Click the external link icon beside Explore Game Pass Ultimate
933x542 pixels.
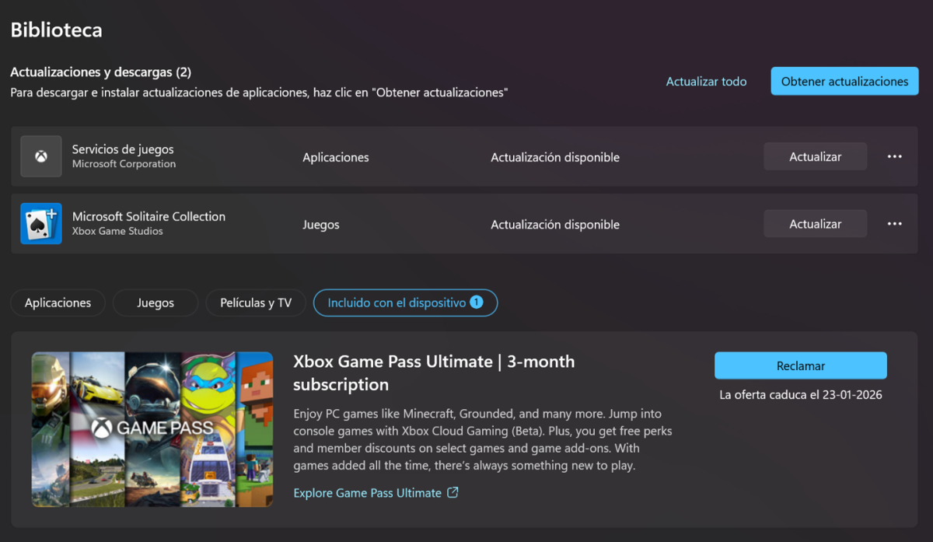coord(453,492)
